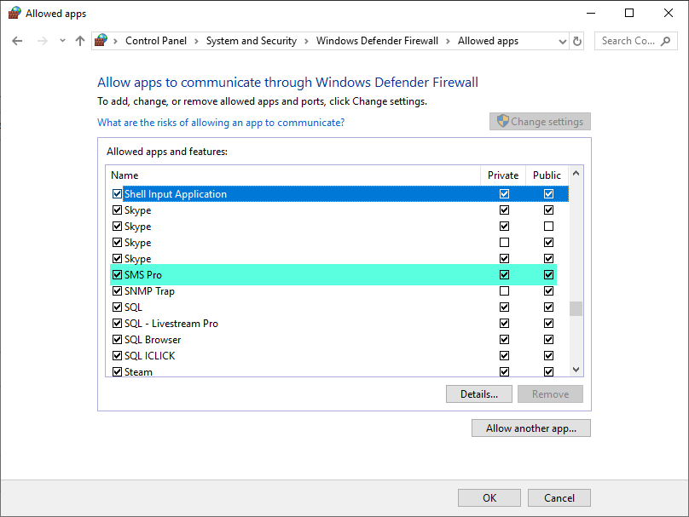
Task: Expand chevron after Control Panel breadcrumb
Action: pyautogui.click(x=196, y=41)
